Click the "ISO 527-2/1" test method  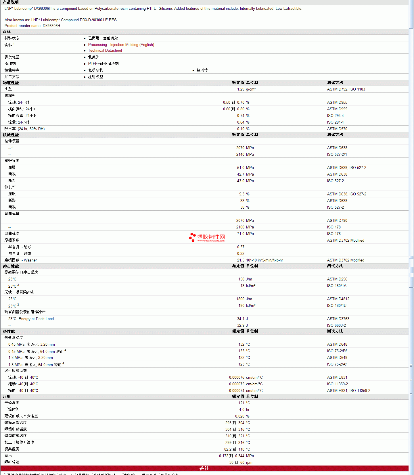click(337, 155)
